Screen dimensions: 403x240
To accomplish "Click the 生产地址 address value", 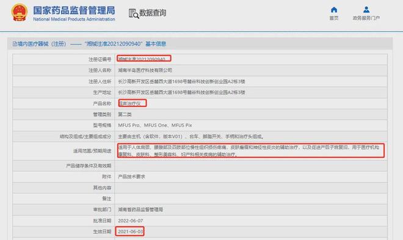I will coord(181,93).
